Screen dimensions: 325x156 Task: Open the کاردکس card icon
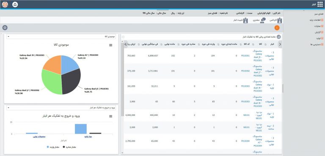point(280,20)
